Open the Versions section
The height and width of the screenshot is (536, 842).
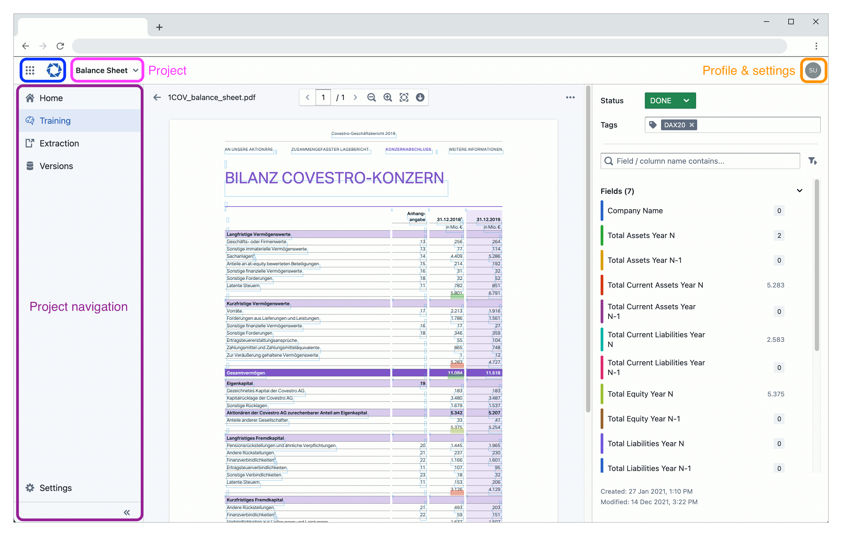(x=80, y=166)
